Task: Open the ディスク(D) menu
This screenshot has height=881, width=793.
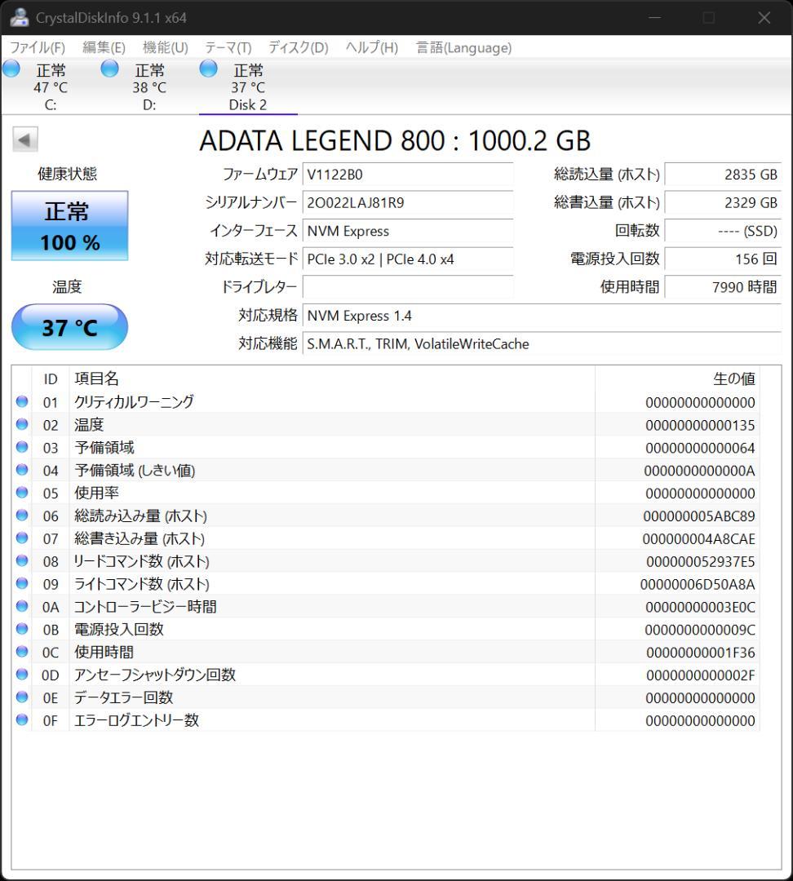Action: (x=299, y=48)
